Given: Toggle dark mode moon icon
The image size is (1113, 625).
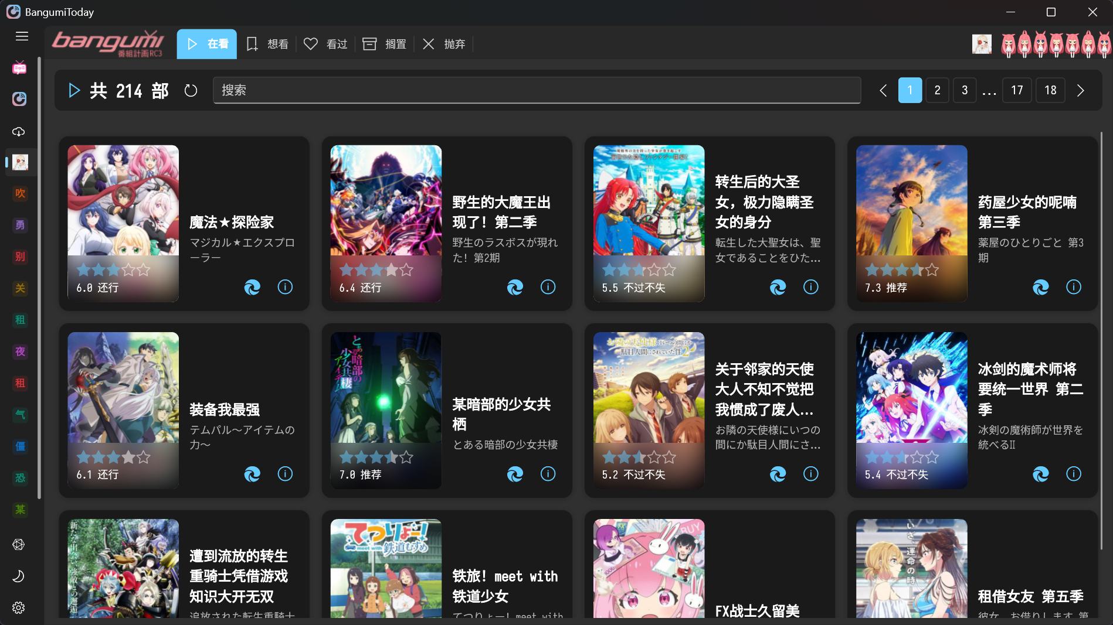Looking at the screenshot, I should tap(19, 576).
